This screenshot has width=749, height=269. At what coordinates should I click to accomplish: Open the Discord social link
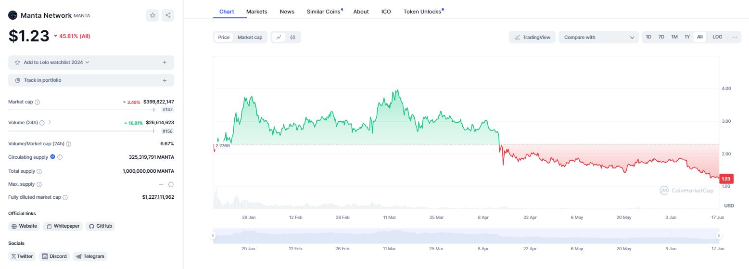54,256
